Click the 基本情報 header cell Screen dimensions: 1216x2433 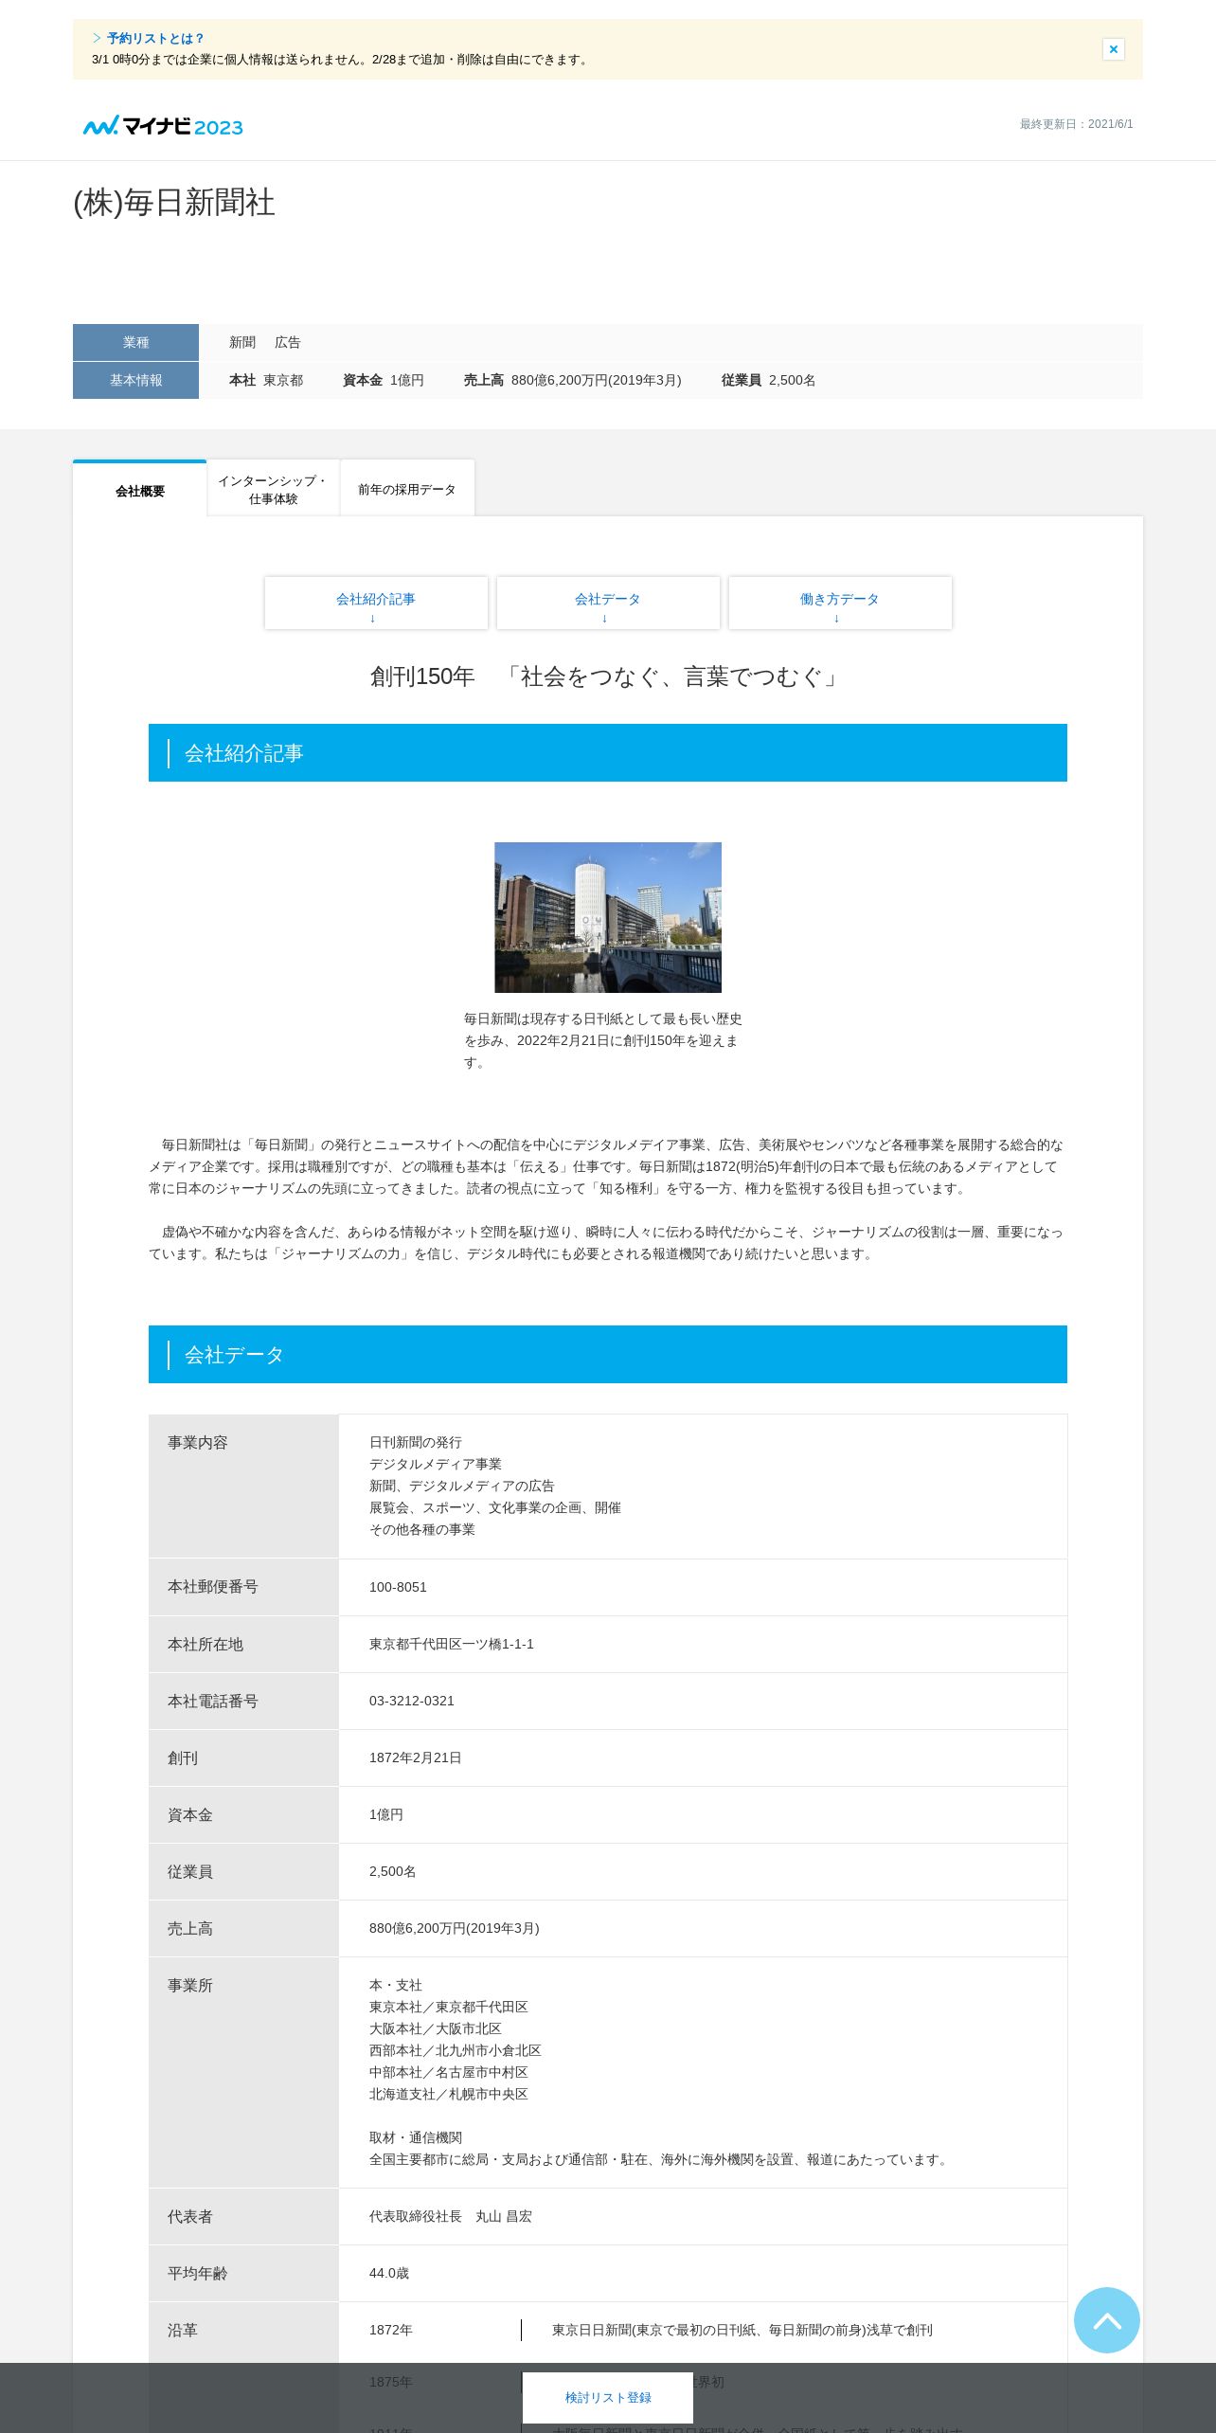135,380
